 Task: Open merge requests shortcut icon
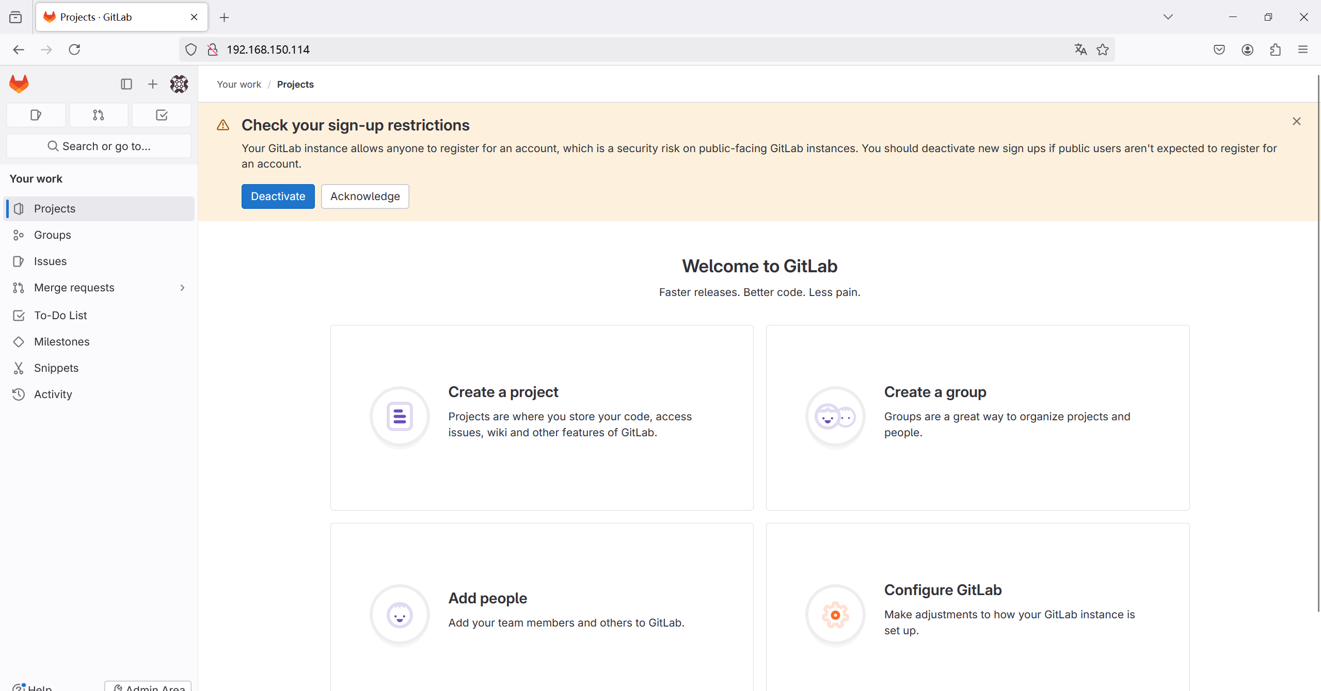click(x=99, y=115)
